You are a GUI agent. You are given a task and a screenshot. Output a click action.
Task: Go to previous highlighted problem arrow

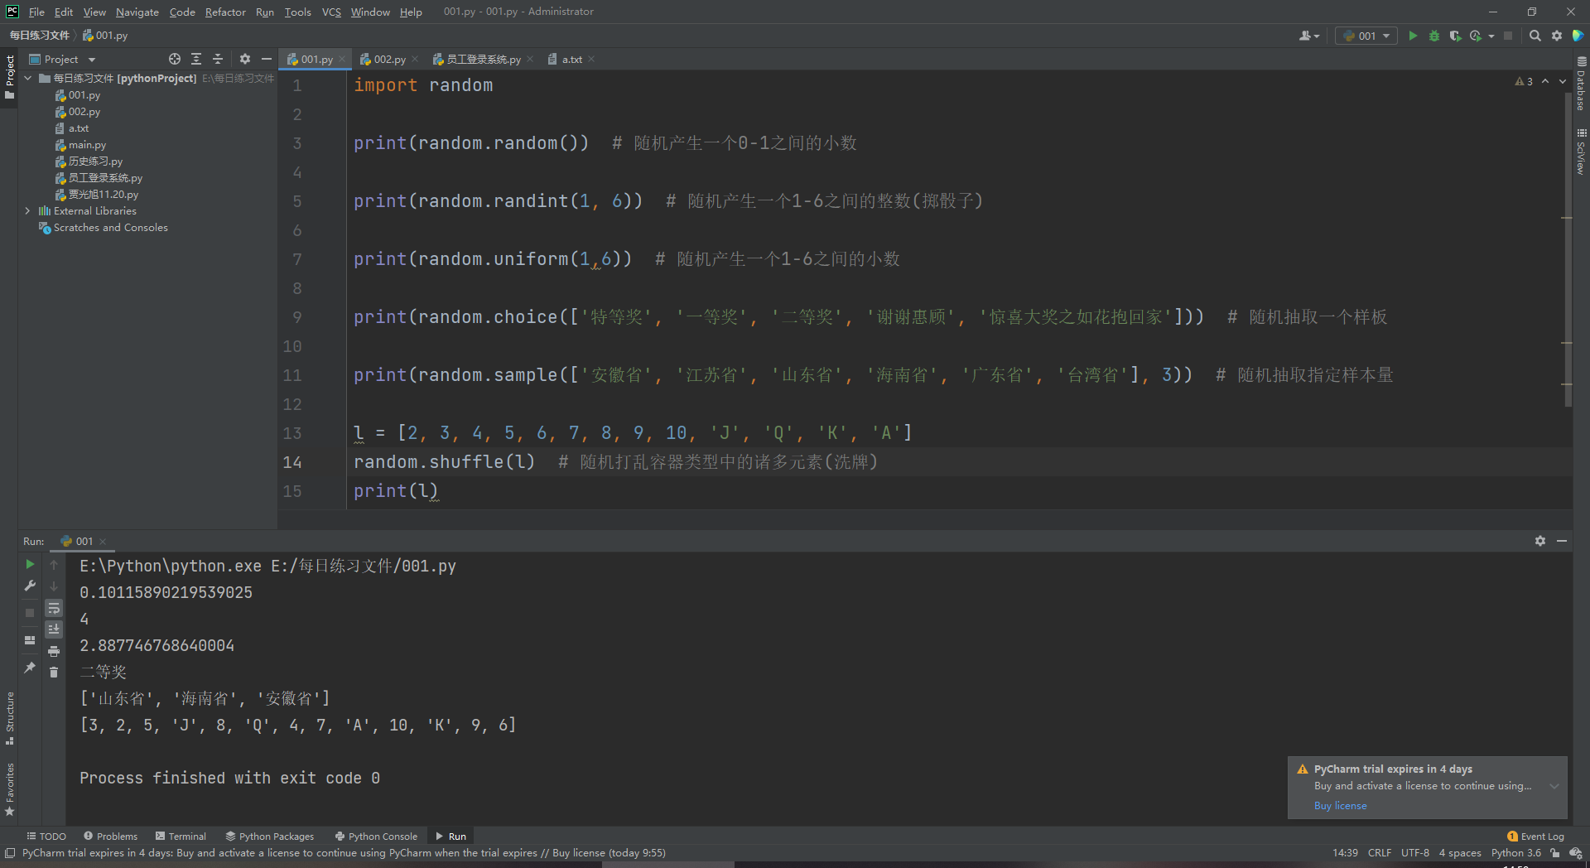pos(1545,81)
